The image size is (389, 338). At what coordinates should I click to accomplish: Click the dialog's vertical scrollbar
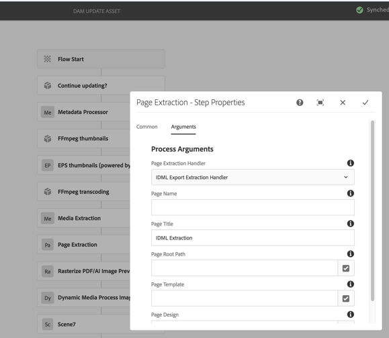(x=372, y=211)
